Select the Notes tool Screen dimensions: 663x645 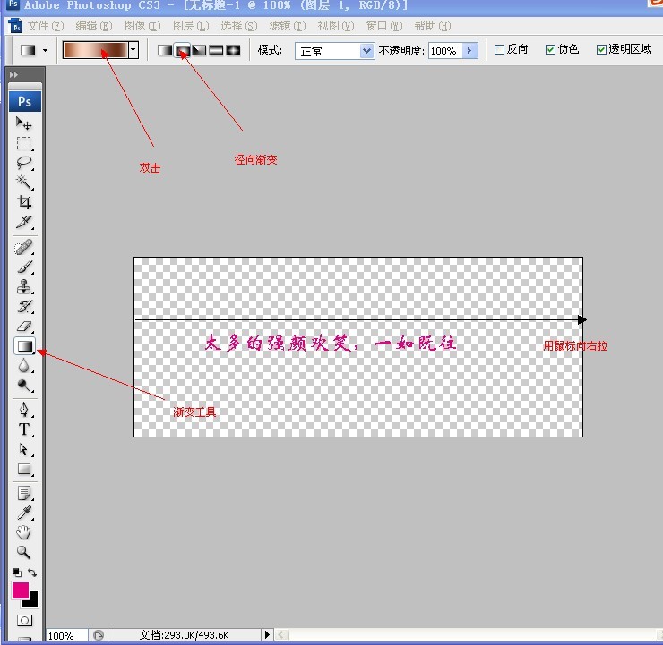click(23, 493)
